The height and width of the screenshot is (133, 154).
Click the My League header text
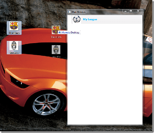coord(90,19)
